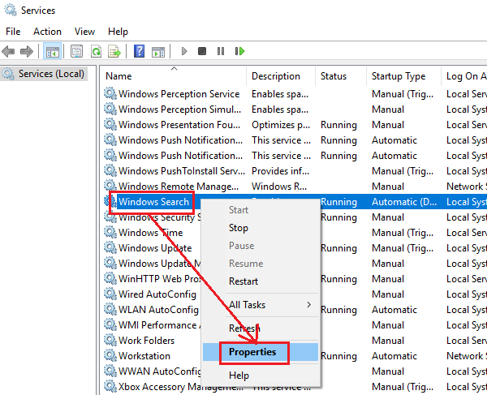487x395 pixels.
Task: Click gear icon beside Windows Presentation Fou...
Action: pyautogui.click(x=110, y=124)
